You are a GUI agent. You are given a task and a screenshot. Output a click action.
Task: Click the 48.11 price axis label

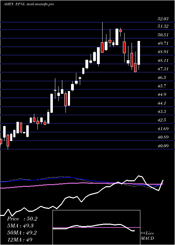click(x=163, y=60)
